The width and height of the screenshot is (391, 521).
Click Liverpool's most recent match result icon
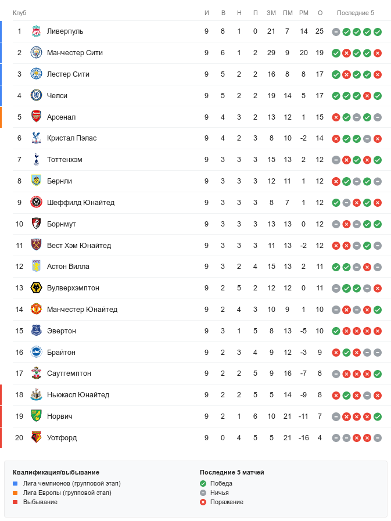[378, 31]
